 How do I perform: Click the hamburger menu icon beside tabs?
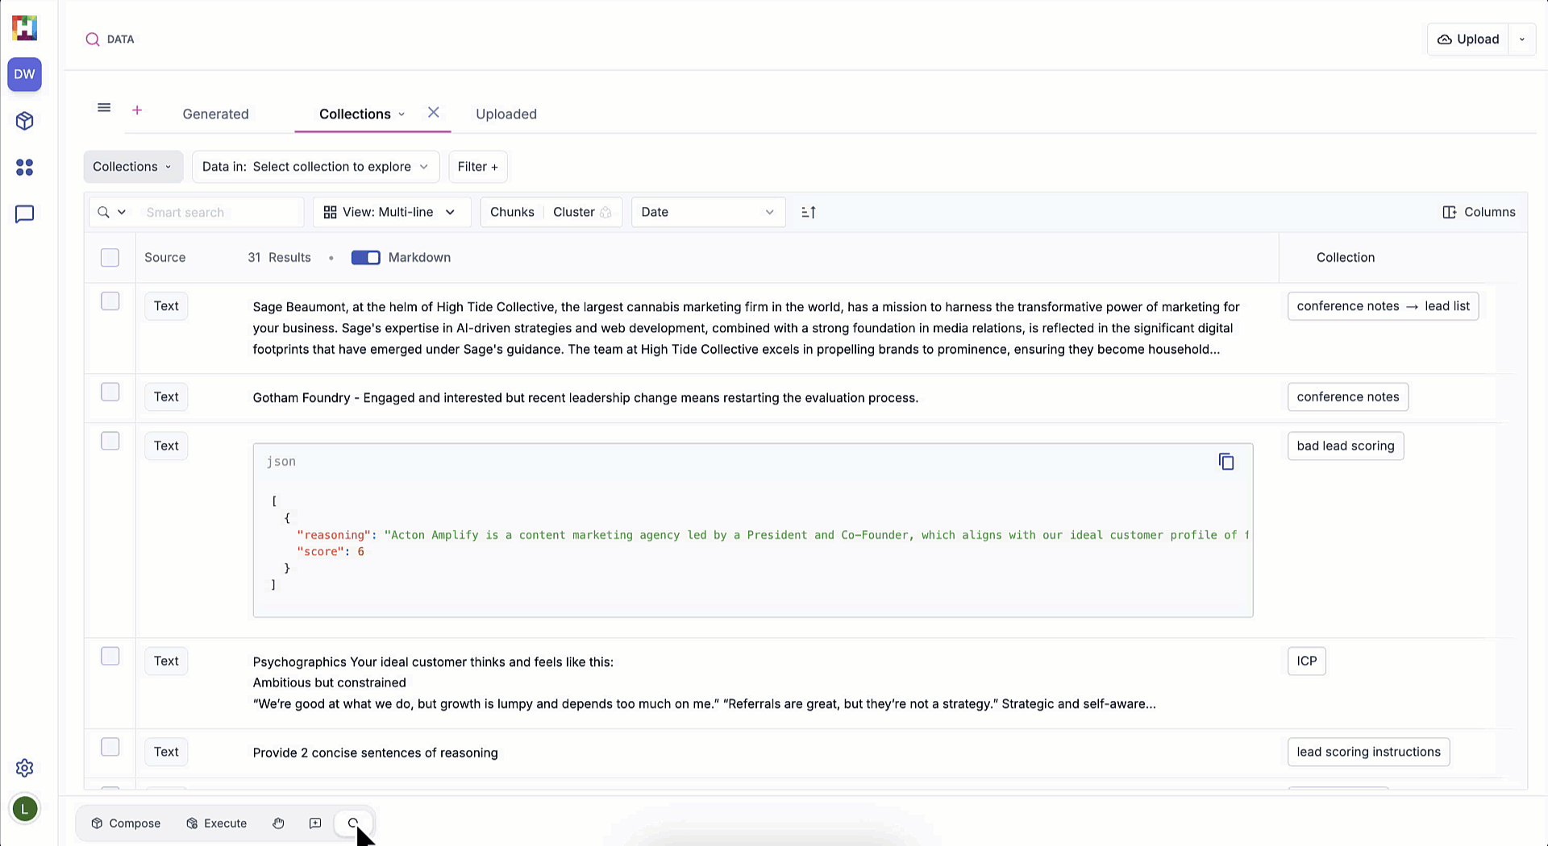[x=104, y=108]
